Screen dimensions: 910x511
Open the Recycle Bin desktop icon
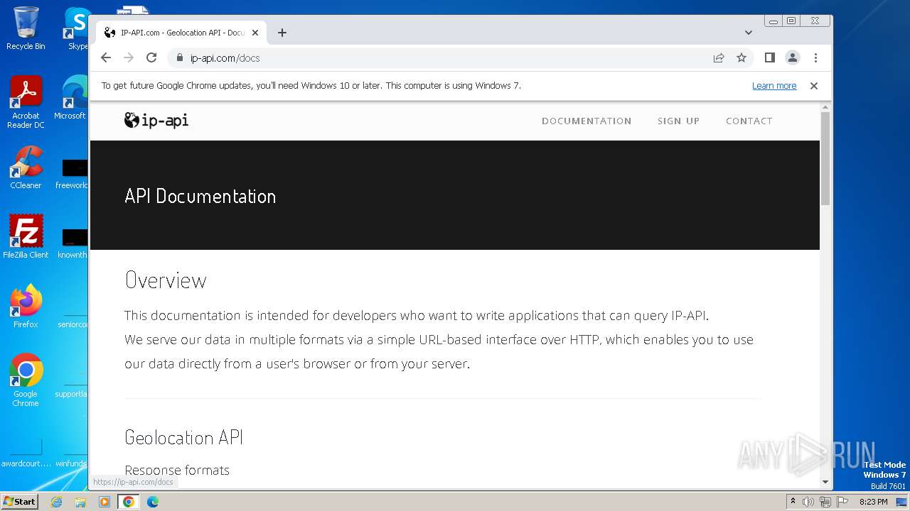click(x=26, y=28)
